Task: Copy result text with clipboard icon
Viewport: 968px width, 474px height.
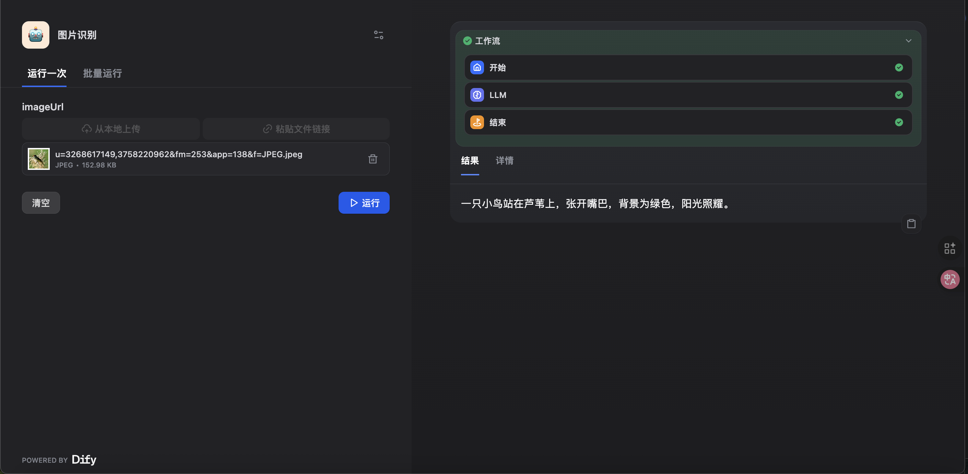Action: point(911,224)
